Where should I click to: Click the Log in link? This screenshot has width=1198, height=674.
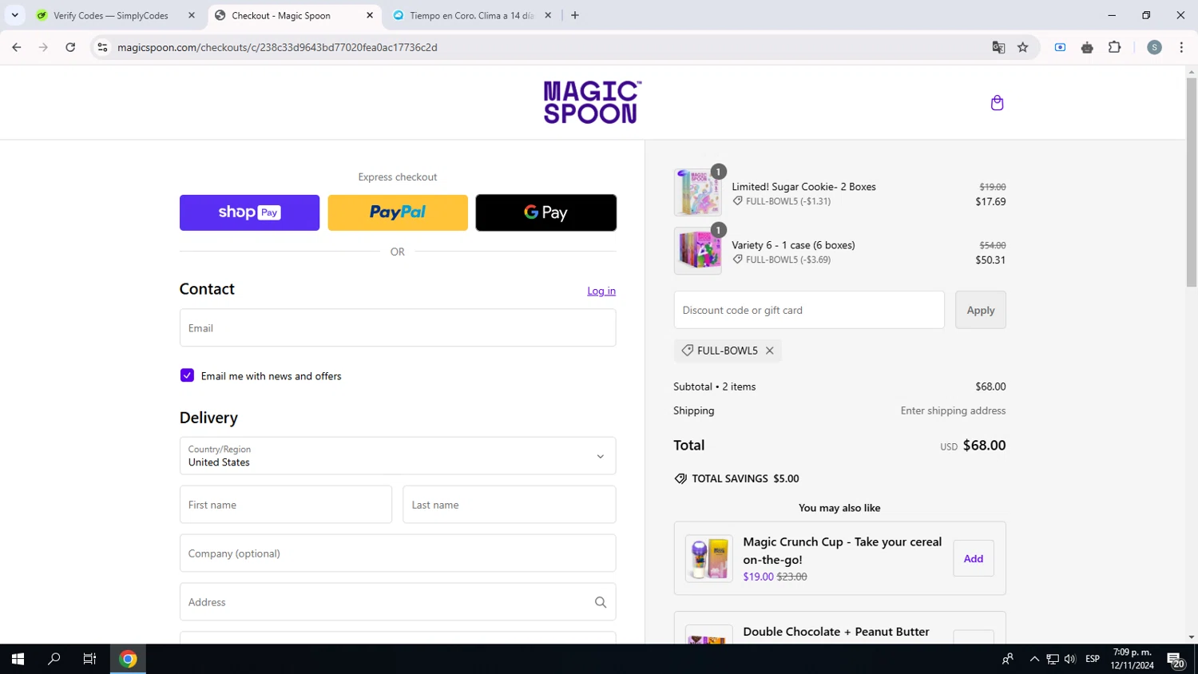click(x=601, y=291)
